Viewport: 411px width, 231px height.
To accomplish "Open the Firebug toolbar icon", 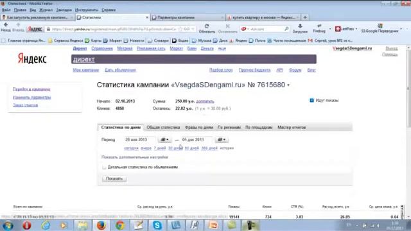I will tap(319, 26).
